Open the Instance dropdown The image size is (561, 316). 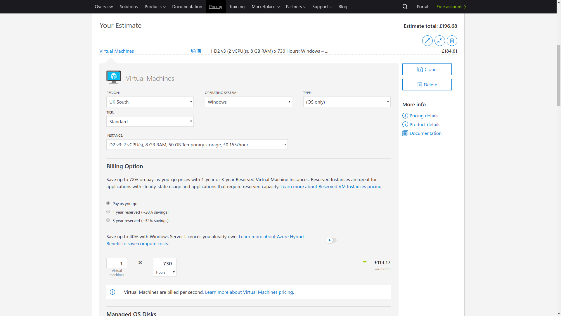pyautogui.click(x=197, y=145)
